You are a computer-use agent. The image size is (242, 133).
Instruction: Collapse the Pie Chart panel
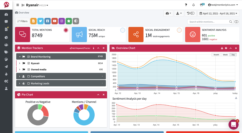(98, 95)
